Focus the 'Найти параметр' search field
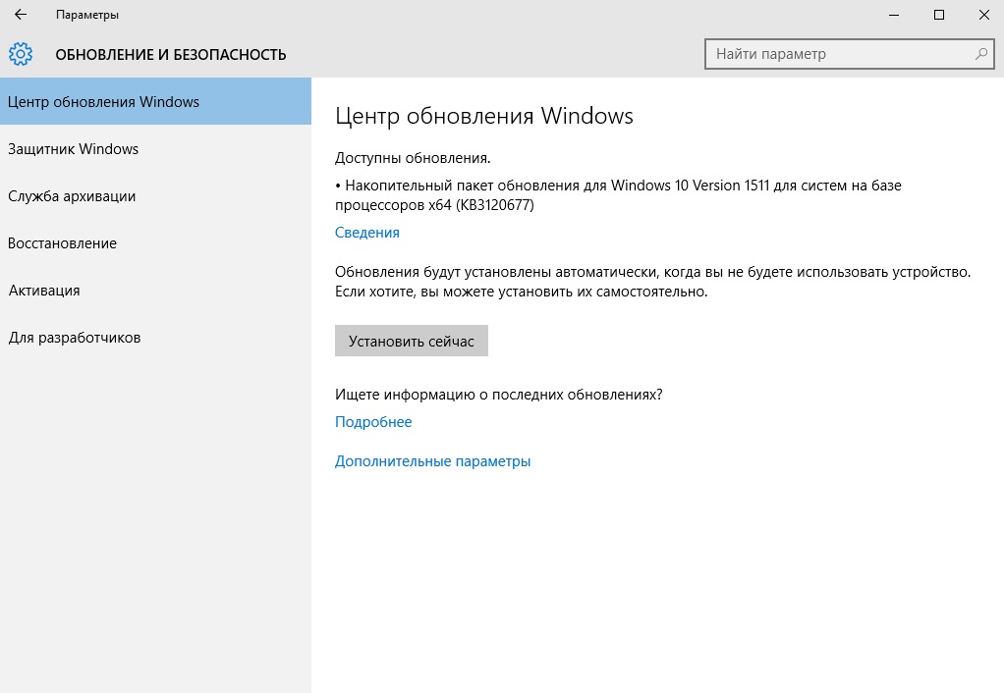This screenshot has height=693, width=1004. (x=849, y=54)
